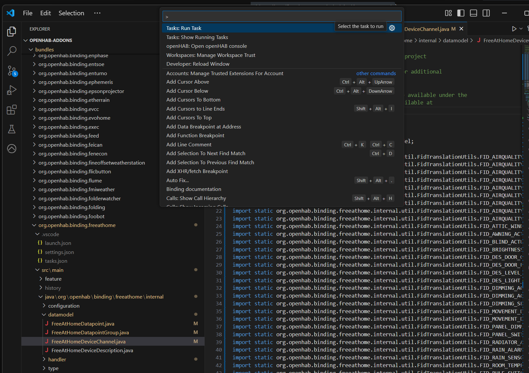529x373 pixels.
Task: Select Add Line Comment command
Action: click(282, 144)
